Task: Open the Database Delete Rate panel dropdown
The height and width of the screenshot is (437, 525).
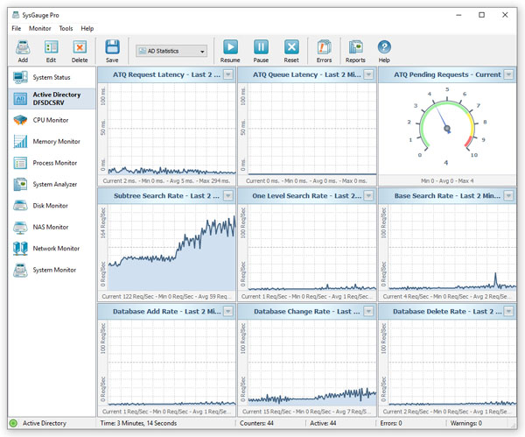Action: coord(508,311)
